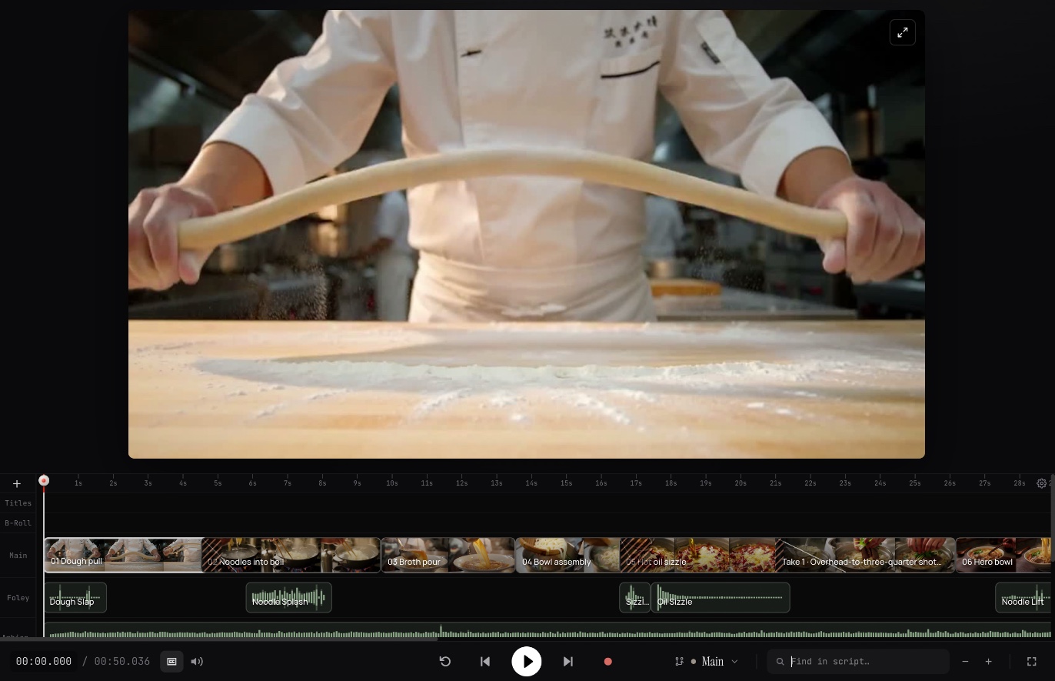The image size is (1055, 681).
Task: Select the 06 Hero bowl clip
Action: coord(1003,555)
